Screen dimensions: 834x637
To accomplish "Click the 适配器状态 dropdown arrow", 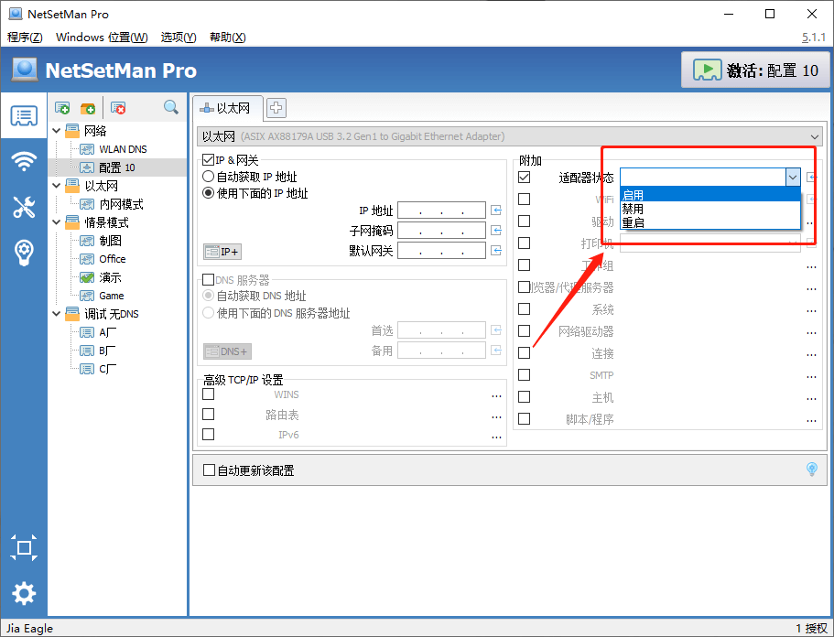I will pos(793,177).
